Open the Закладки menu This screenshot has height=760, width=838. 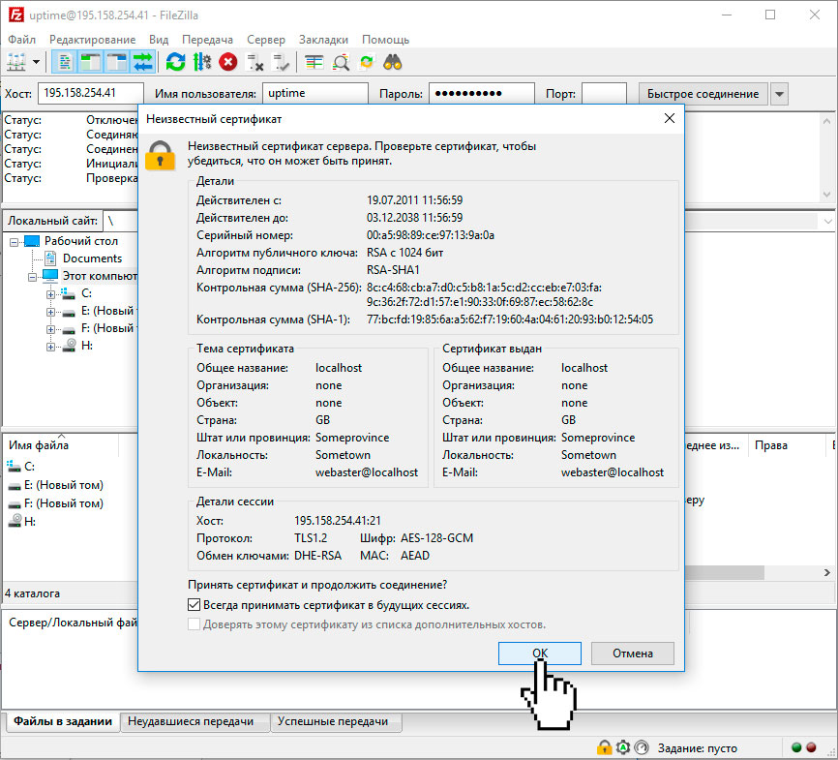tap(323, 40)
